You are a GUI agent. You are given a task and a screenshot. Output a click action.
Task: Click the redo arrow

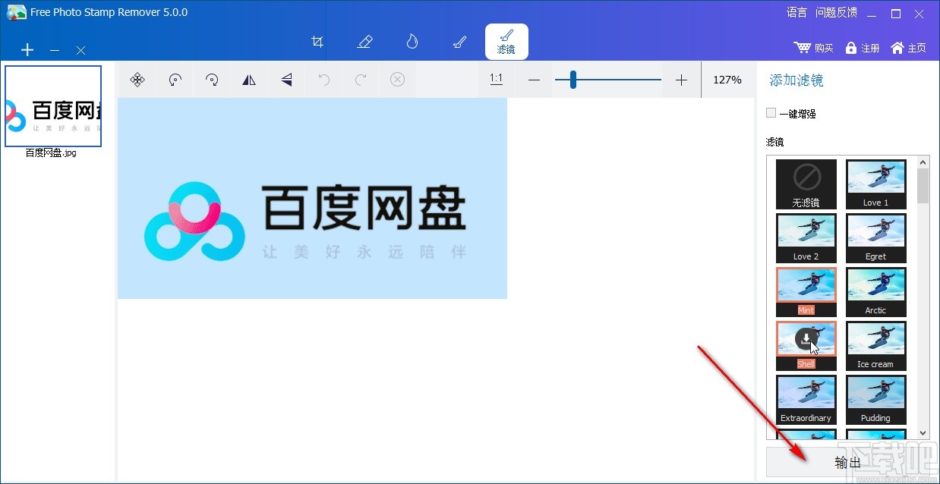361,80
